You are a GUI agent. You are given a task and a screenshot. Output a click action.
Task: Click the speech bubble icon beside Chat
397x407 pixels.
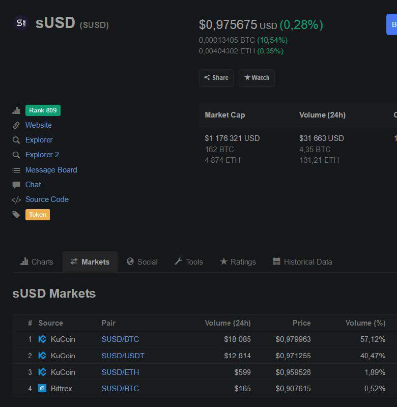tap(16, 185)
